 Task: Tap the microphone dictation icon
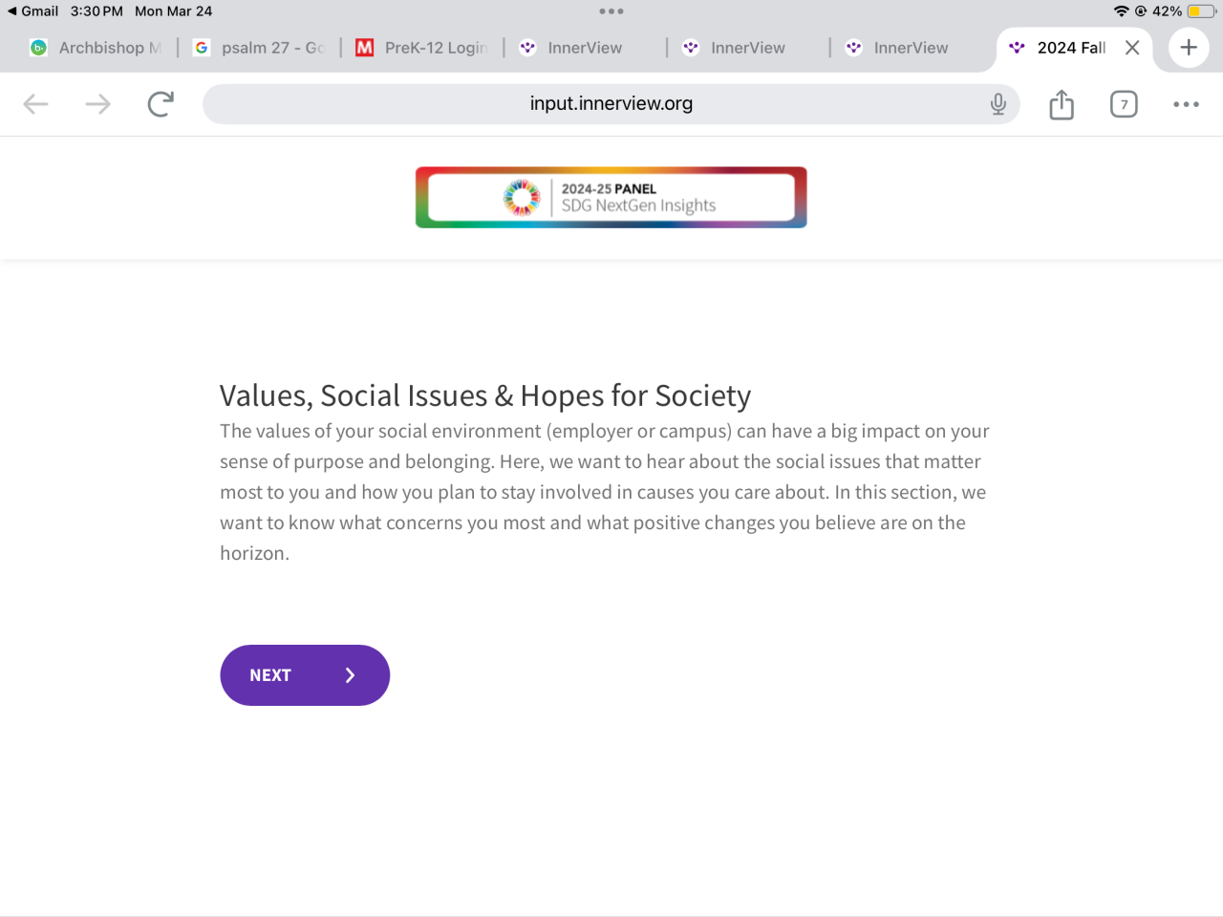coord(998,104)
